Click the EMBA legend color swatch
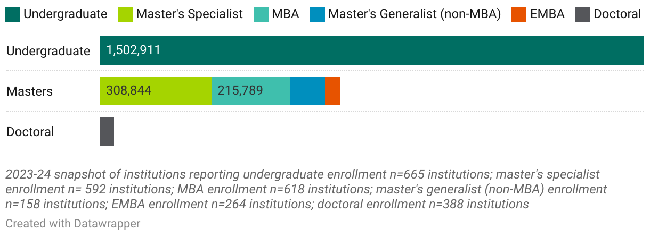650x237 pixels. click(x=519, y=14)
